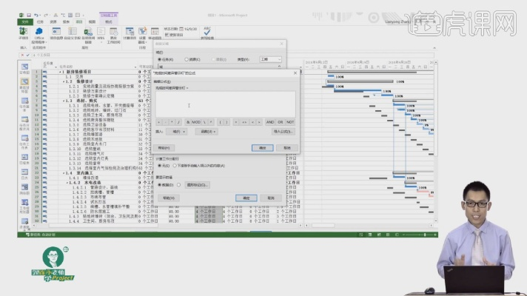The width and height of the screenshot is (527, 296).
Task: Confirm the formula dialog with OK (确定)
Action: (262, 148)
